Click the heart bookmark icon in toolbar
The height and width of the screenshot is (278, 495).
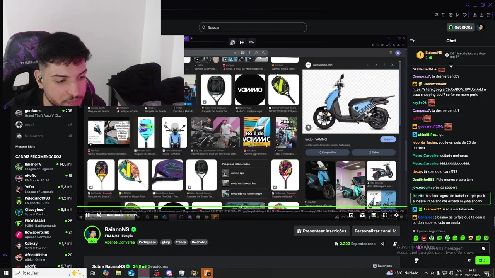pyautogui.click(x=465, y=15)
